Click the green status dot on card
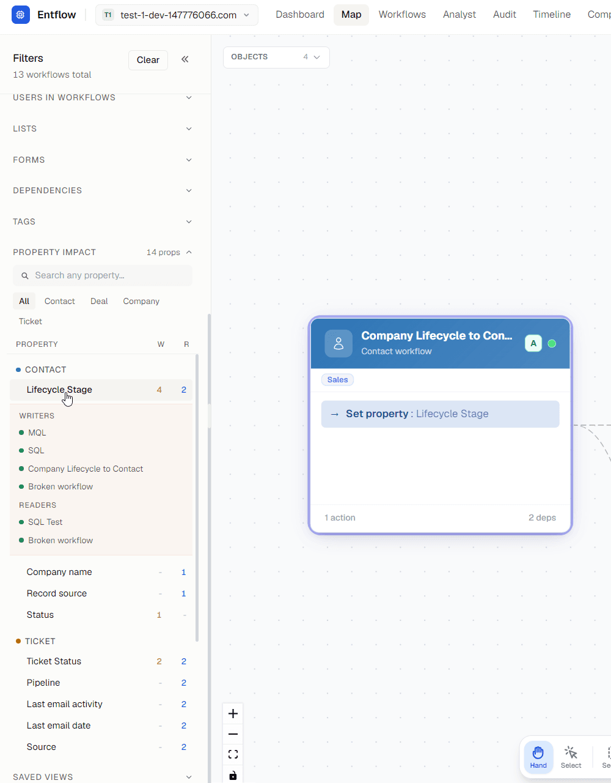This screenshot has height=783, width=611. tap(552, 343)
